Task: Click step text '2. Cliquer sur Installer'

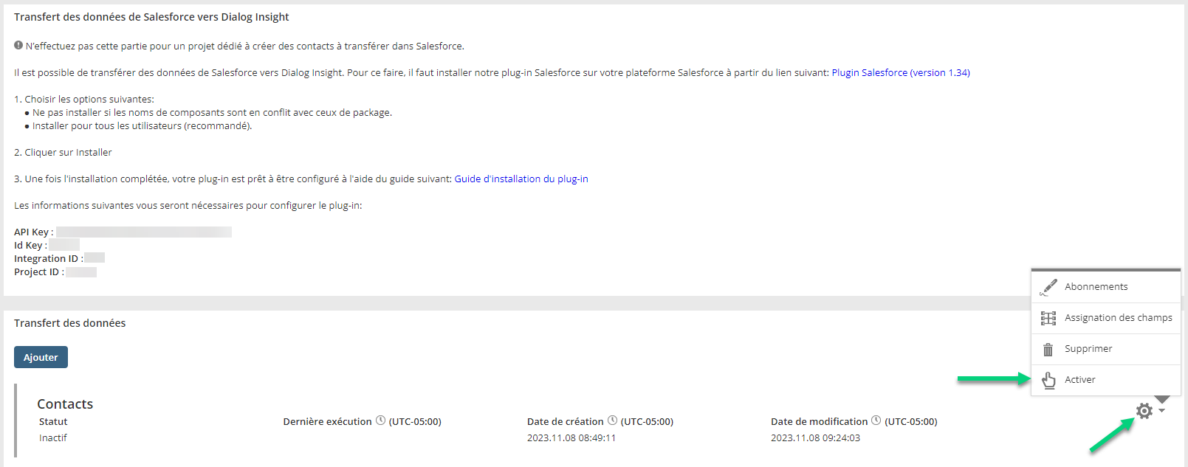Action: [x=63, y=152]
